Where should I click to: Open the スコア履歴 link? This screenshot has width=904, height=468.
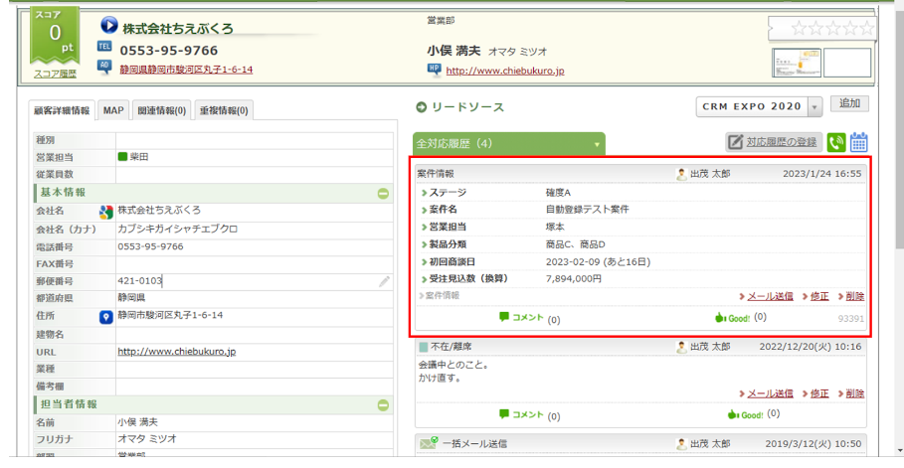[x=55, y=74]
